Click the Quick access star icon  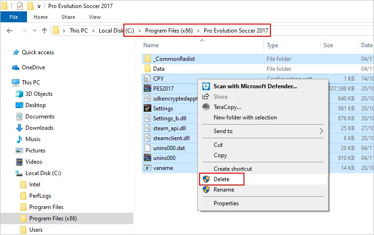[16, 52]
